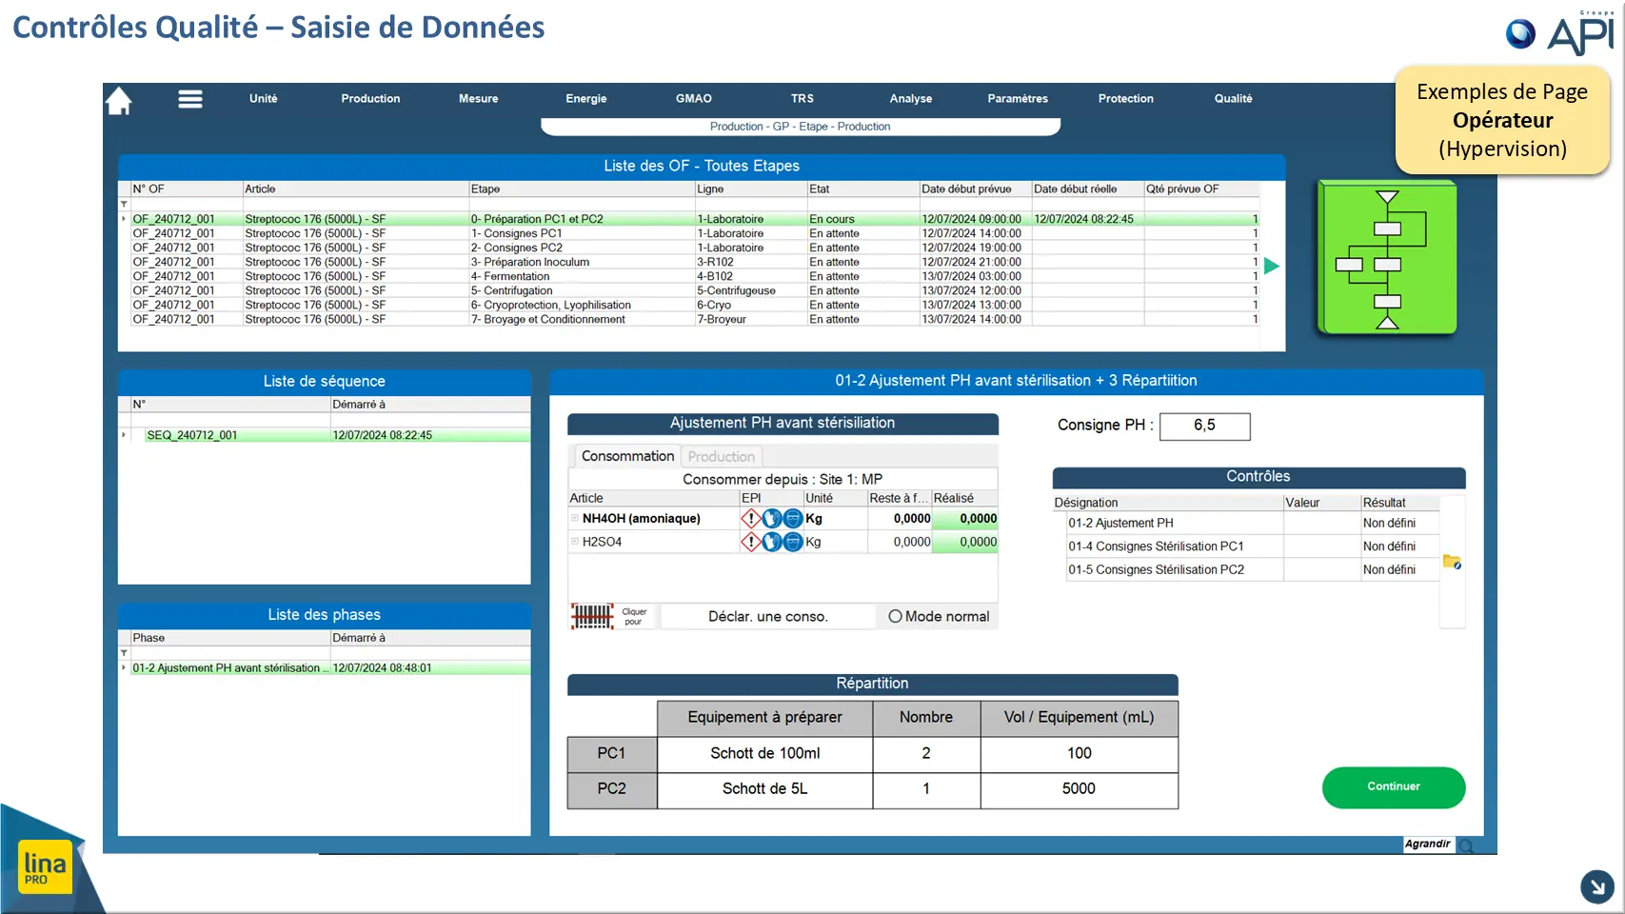Open the filter in Liste des phases
This screenshot has height=914, width=1625.
(124, 653)
